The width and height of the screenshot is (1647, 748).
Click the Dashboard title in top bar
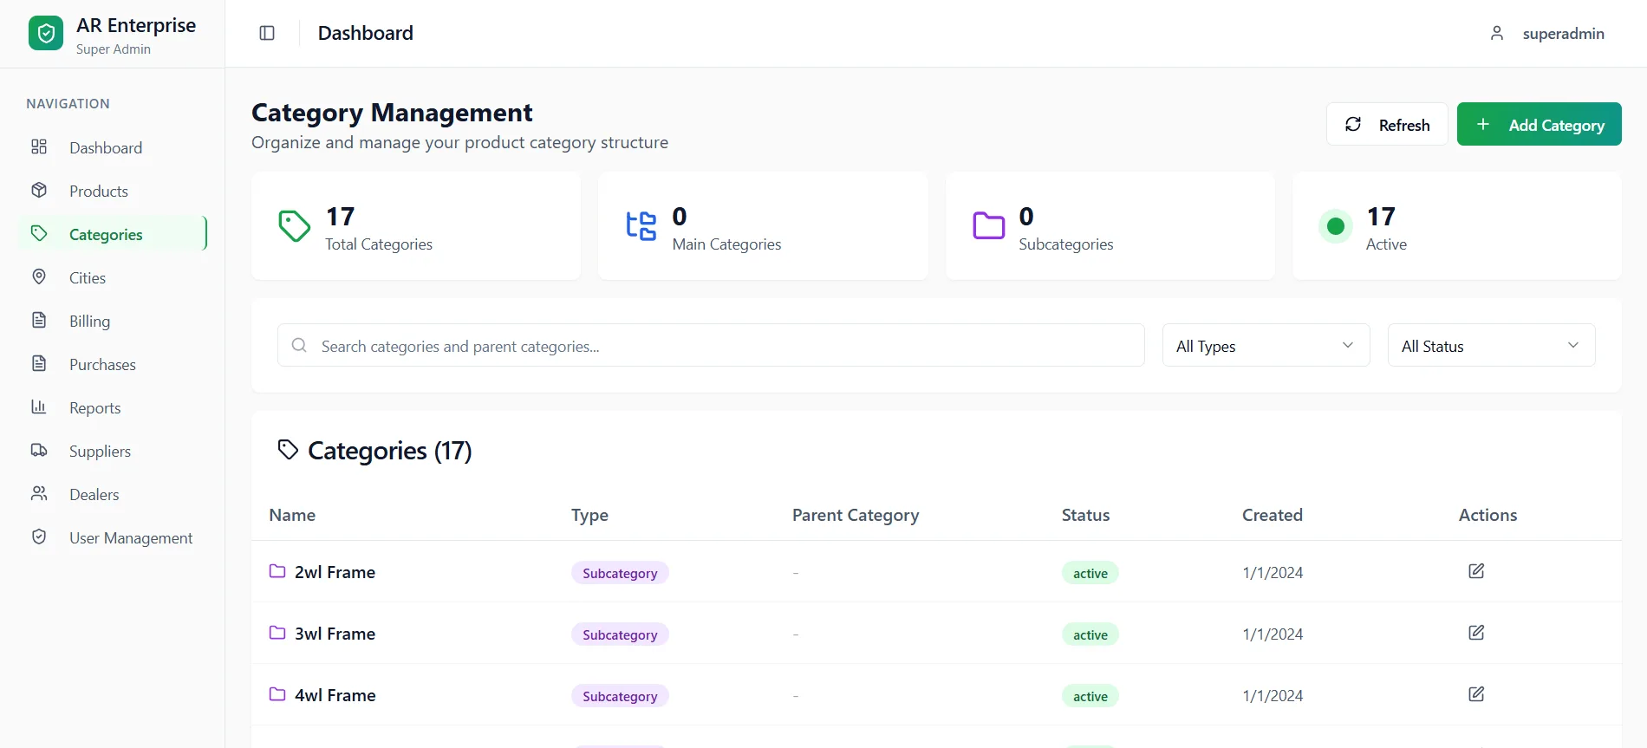365,33
